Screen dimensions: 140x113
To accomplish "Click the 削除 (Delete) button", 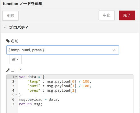I will pyautogui.click(x=10, y=16).
